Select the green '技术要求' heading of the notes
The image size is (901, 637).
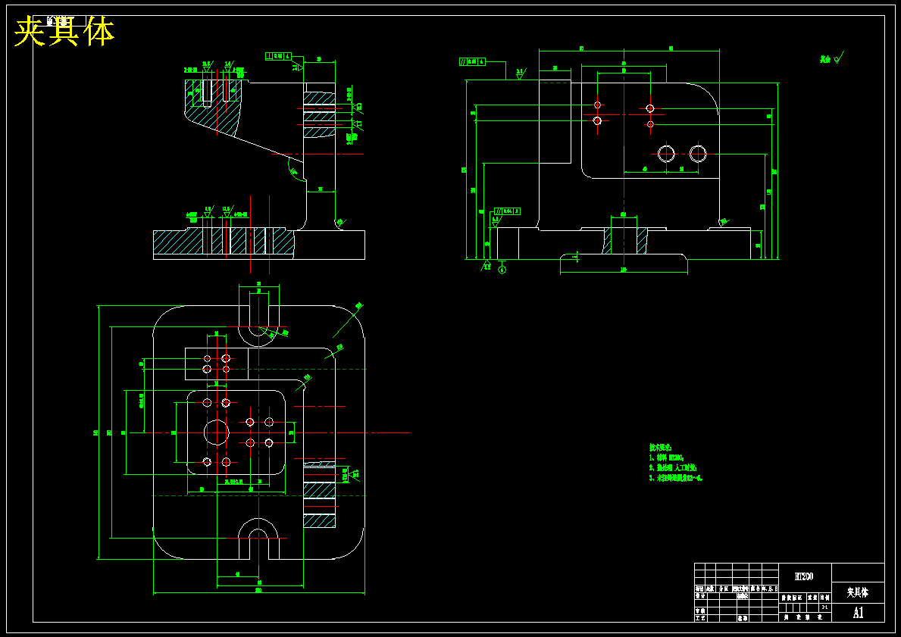(x=660, y=447)
